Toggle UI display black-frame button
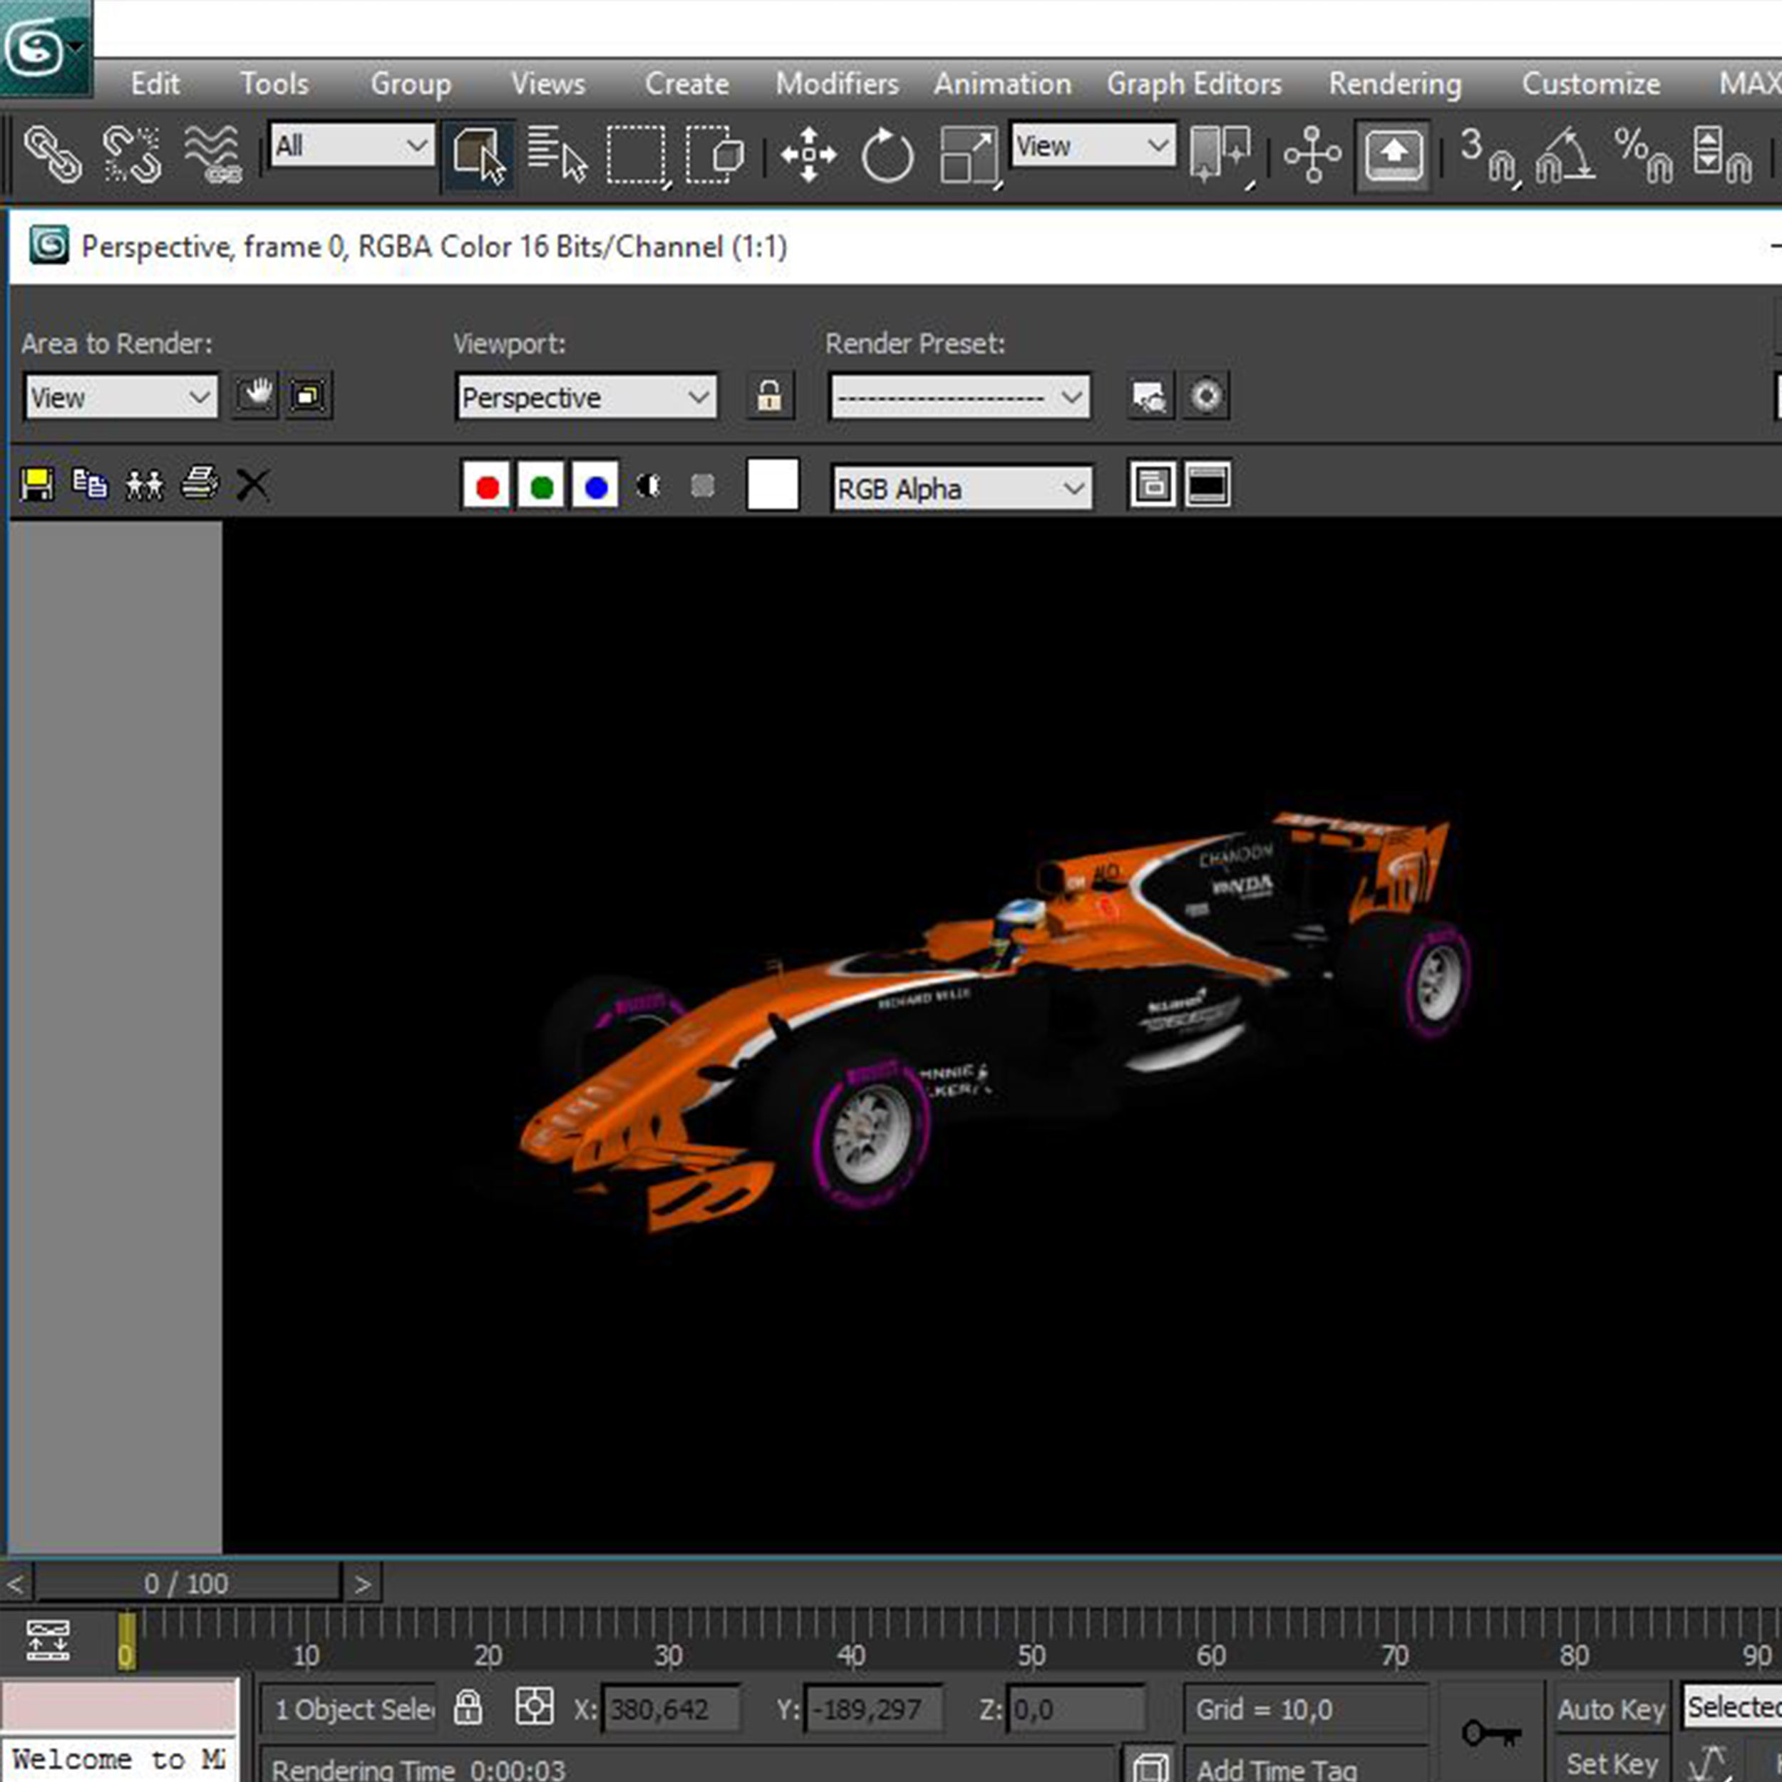Viewport: 1782px width, 1782px height. coord(1207,485)
